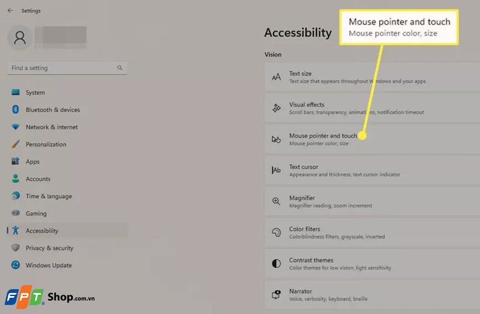Click the Narrator monitor icon
The height and width of the screenshot is (314, 480).
click(x=276, y=294)
